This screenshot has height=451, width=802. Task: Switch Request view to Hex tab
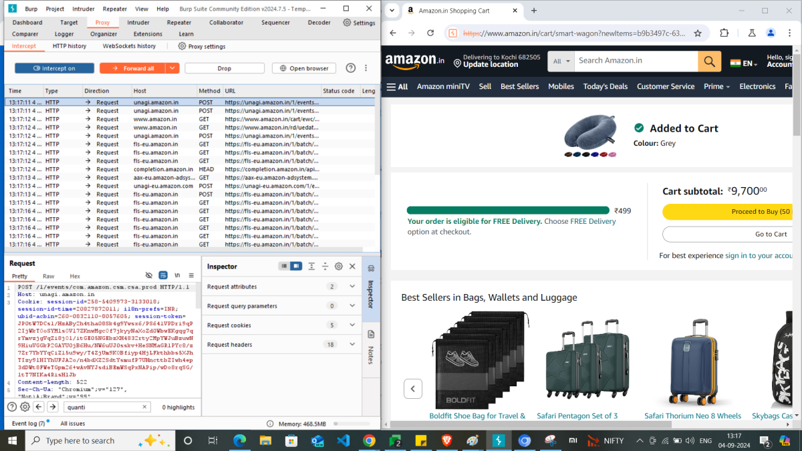pyautogui.click(x=75, y=276)
